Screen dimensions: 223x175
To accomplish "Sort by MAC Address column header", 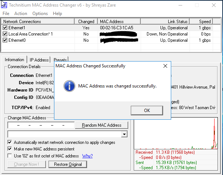I will click(119, 21).
